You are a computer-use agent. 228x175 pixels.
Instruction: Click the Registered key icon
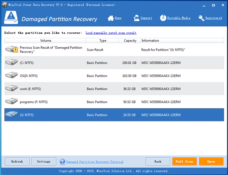[201, 18]
